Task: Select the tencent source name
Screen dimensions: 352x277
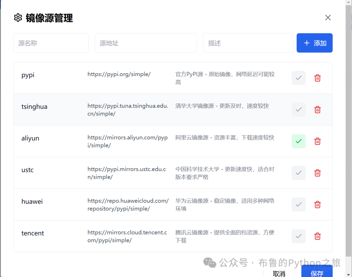Action: click(x=33, y=233)
